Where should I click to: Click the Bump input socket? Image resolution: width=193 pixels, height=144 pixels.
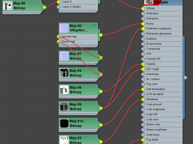coord(143,24)
